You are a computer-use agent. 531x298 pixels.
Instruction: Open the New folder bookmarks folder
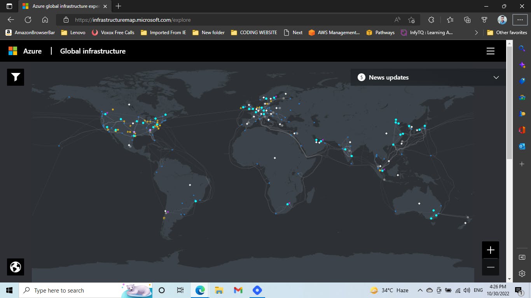point(208,33)
